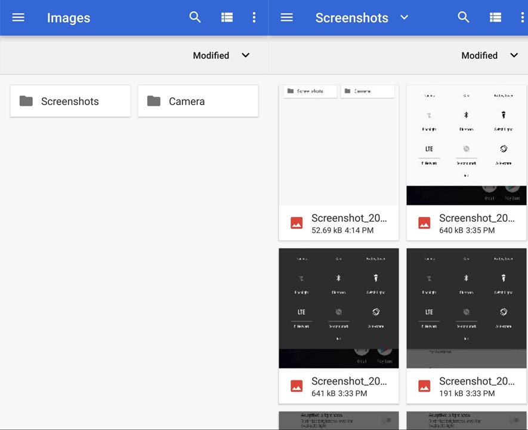Click folder icon of Camera folder
This screenshot has width=528, height=430.
coord(154,101)
